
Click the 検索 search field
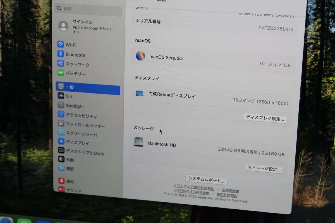coord(88,10)
